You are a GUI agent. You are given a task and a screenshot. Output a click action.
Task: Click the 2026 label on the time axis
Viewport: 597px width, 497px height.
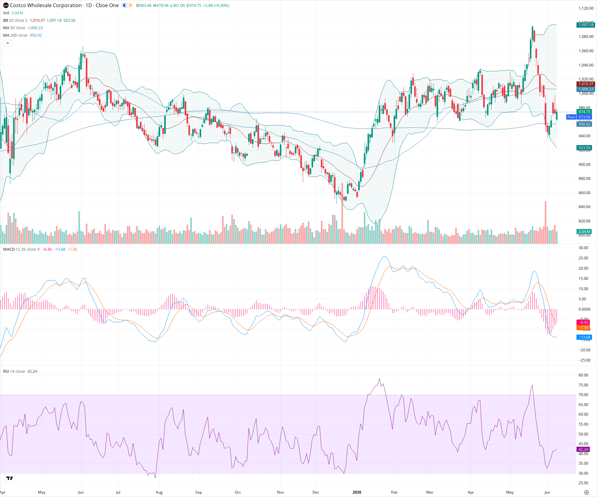click(357, 492)
